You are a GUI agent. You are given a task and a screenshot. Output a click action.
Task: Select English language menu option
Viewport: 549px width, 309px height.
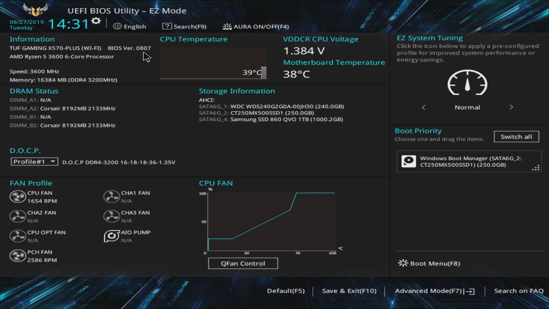[130, 26]
